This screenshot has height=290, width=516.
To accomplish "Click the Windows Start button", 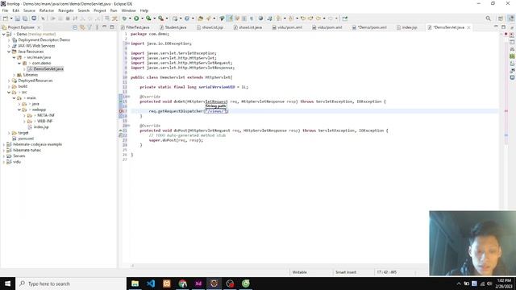I will [7, 284].
